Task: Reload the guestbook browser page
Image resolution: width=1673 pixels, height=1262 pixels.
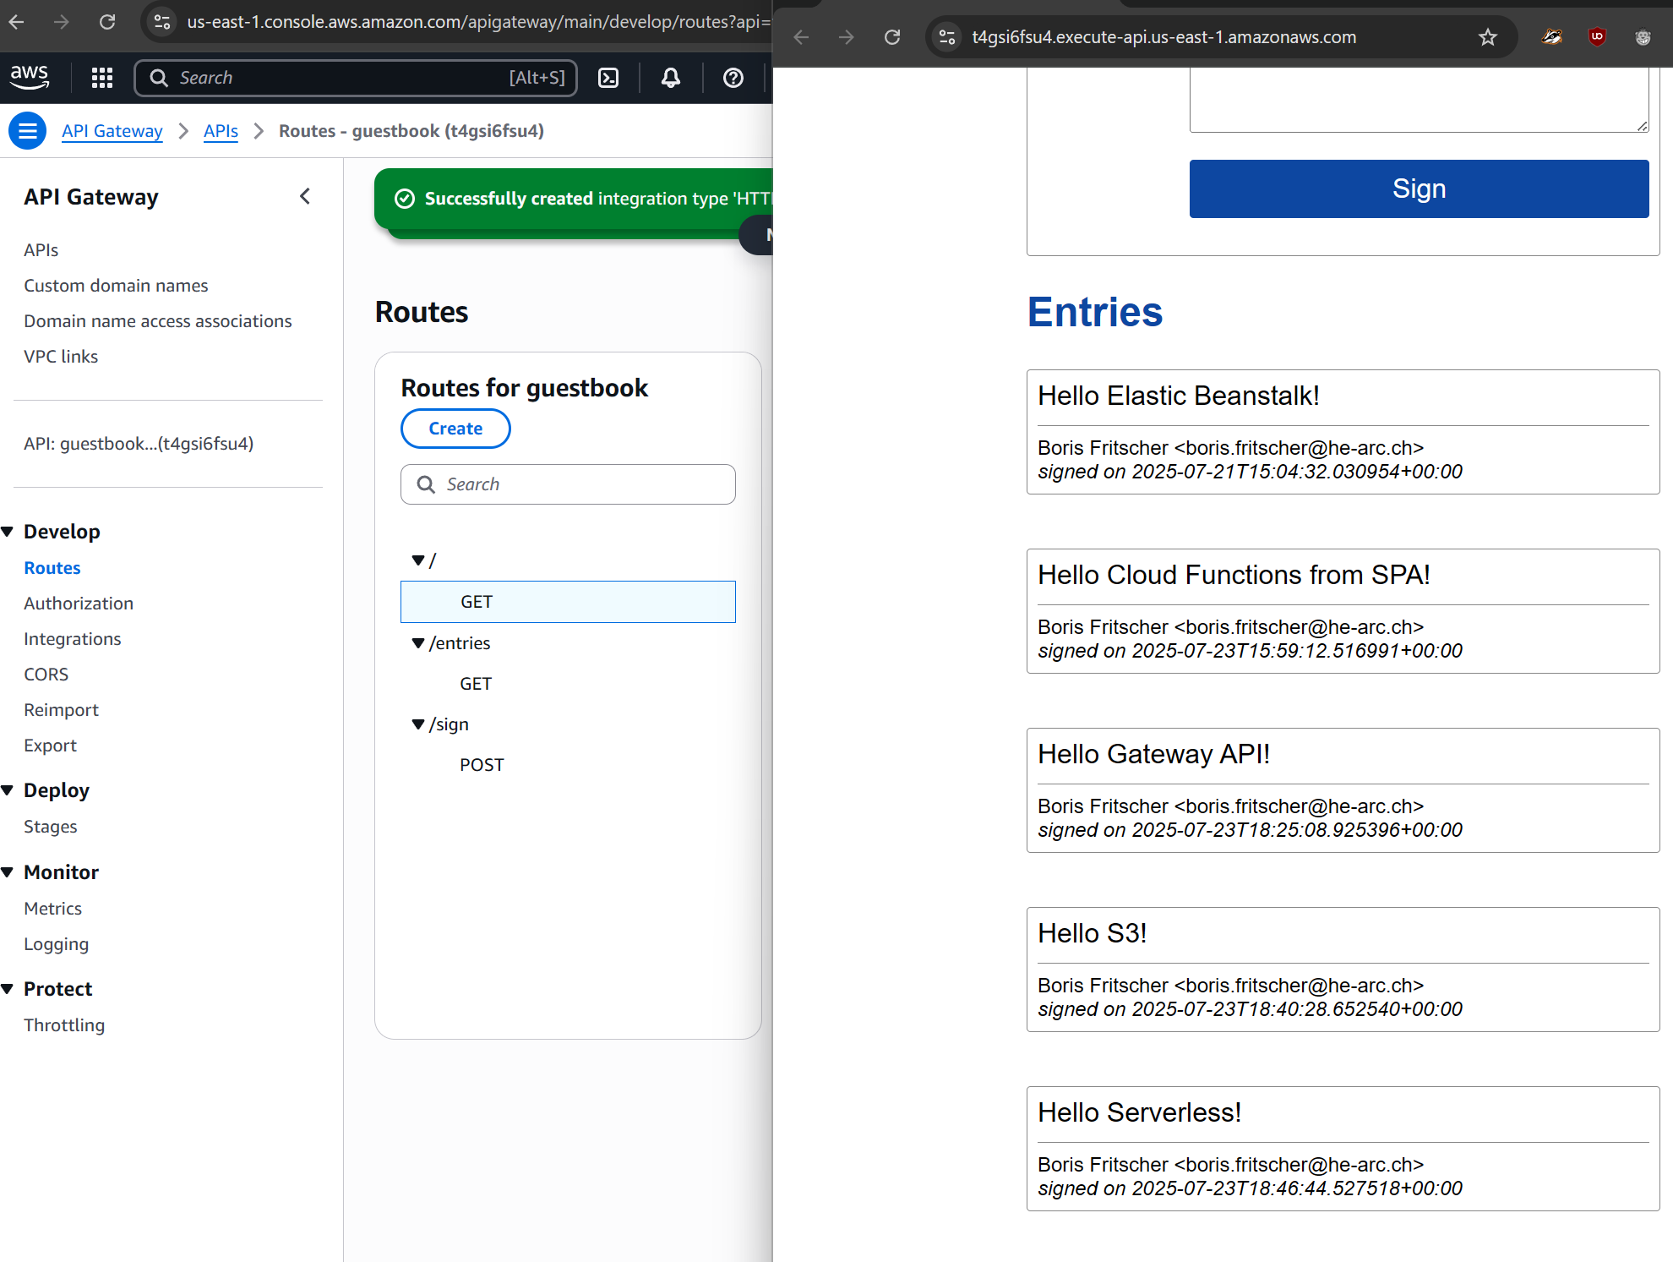Action: (x=892, y=37)
